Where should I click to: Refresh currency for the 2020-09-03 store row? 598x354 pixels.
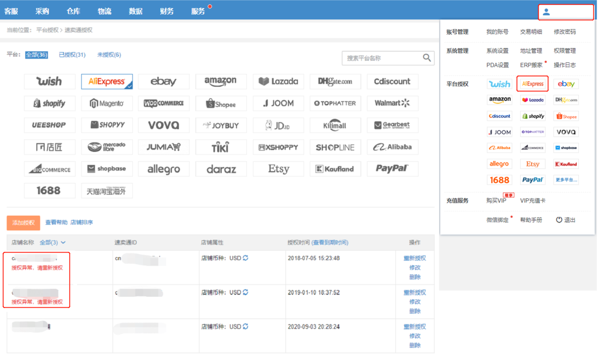pyautogui.click(x=246, y=326)
